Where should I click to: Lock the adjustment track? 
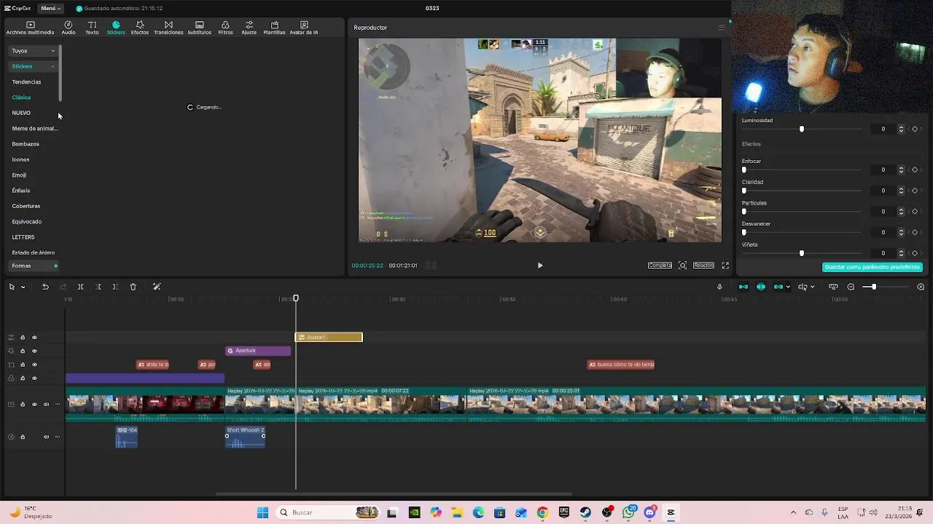pos(23,338)
